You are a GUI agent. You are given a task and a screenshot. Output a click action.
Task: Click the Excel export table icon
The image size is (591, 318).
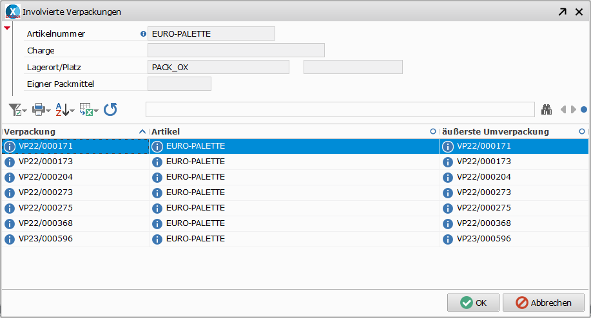click(x=86, y=109)
